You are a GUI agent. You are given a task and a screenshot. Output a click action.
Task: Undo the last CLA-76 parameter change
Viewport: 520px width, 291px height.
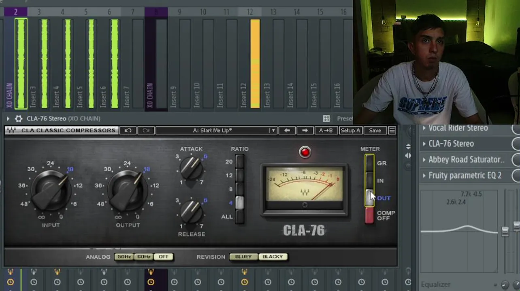pyautogui.click(x=128, y=130)
